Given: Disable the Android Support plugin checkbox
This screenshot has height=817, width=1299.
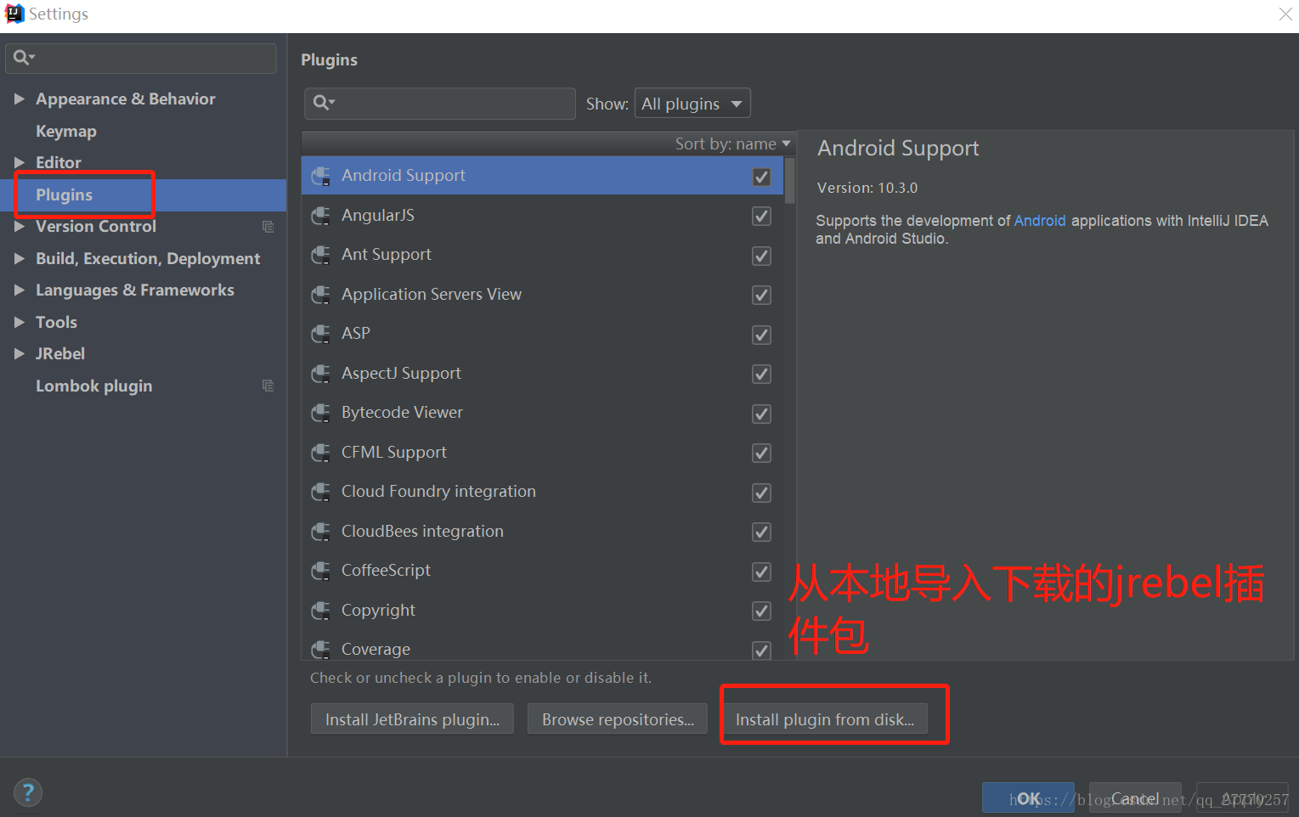Looking at the screenshot, I should [761, 177].
